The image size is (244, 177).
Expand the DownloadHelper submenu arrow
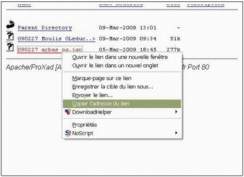[176, 112]
